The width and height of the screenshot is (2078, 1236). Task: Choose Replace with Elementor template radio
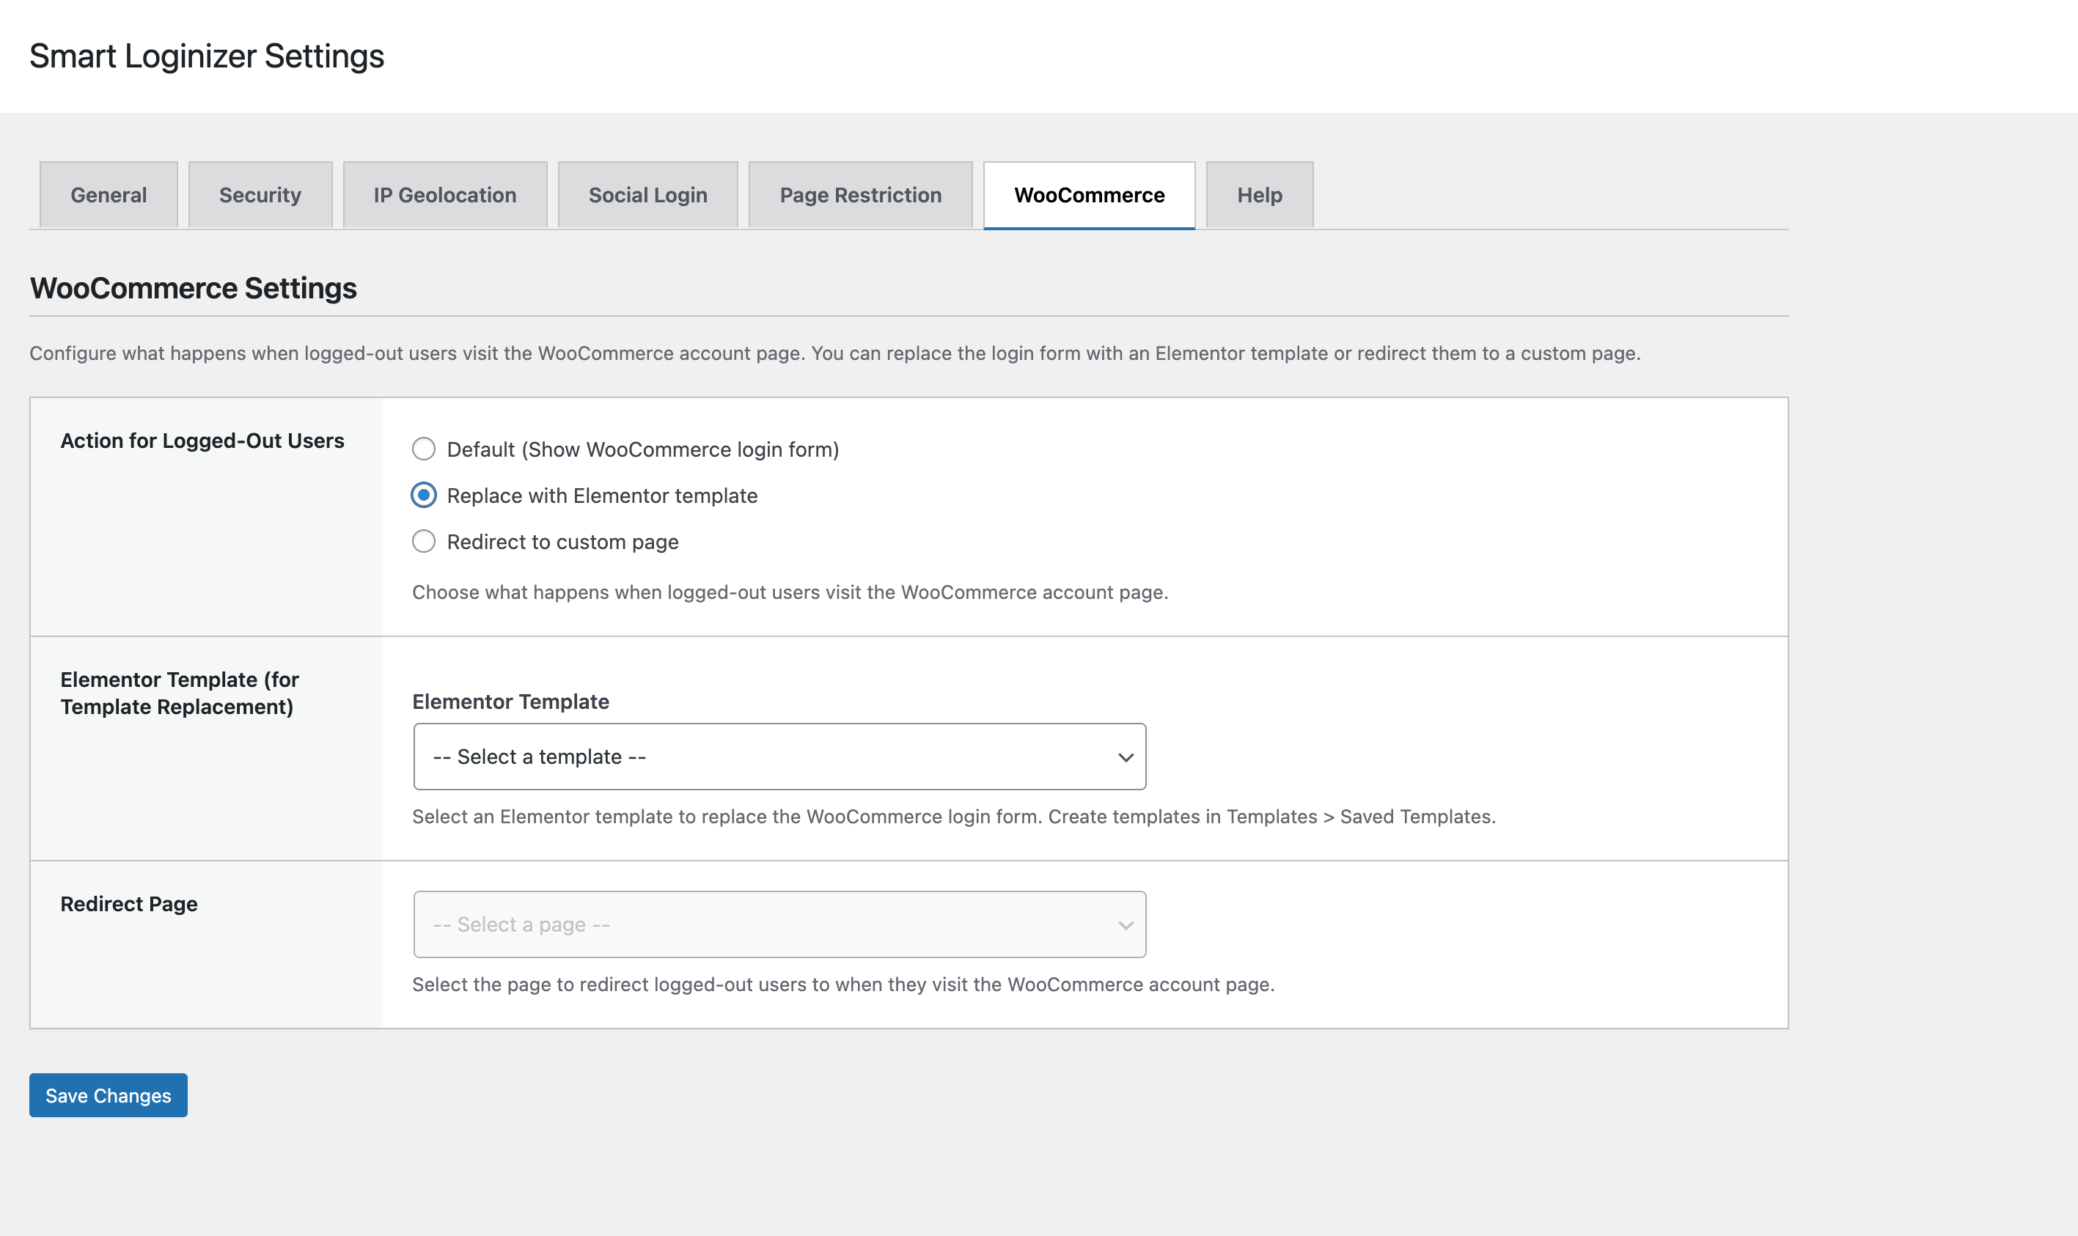pos(424,496)
